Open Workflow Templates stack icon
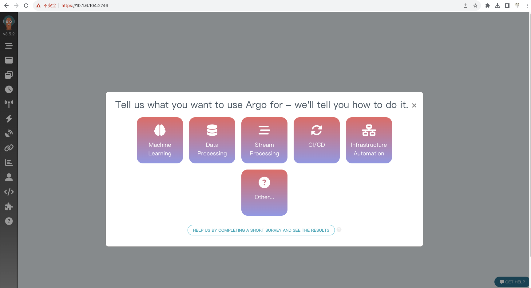 9,75
